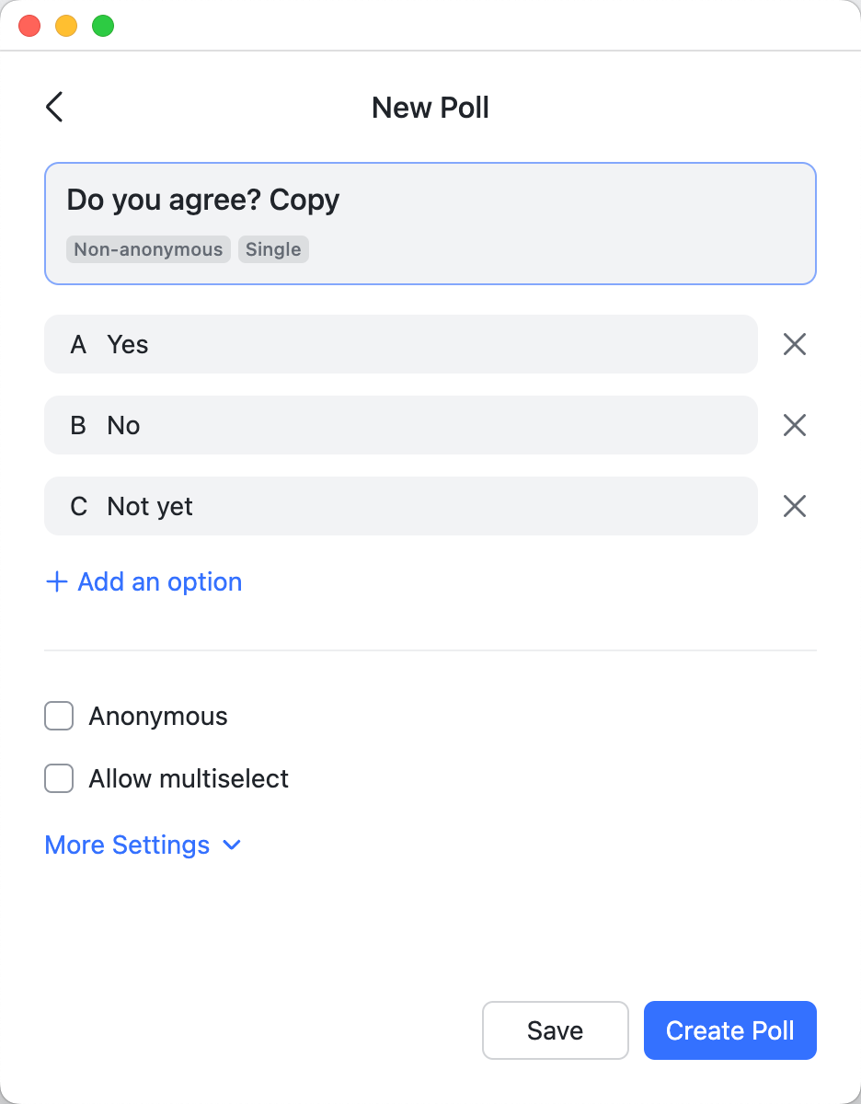The height and width of the screenshot is (1104, 861).
Task: Remove option C Not yet with its X icon
Action: [794, 506]
